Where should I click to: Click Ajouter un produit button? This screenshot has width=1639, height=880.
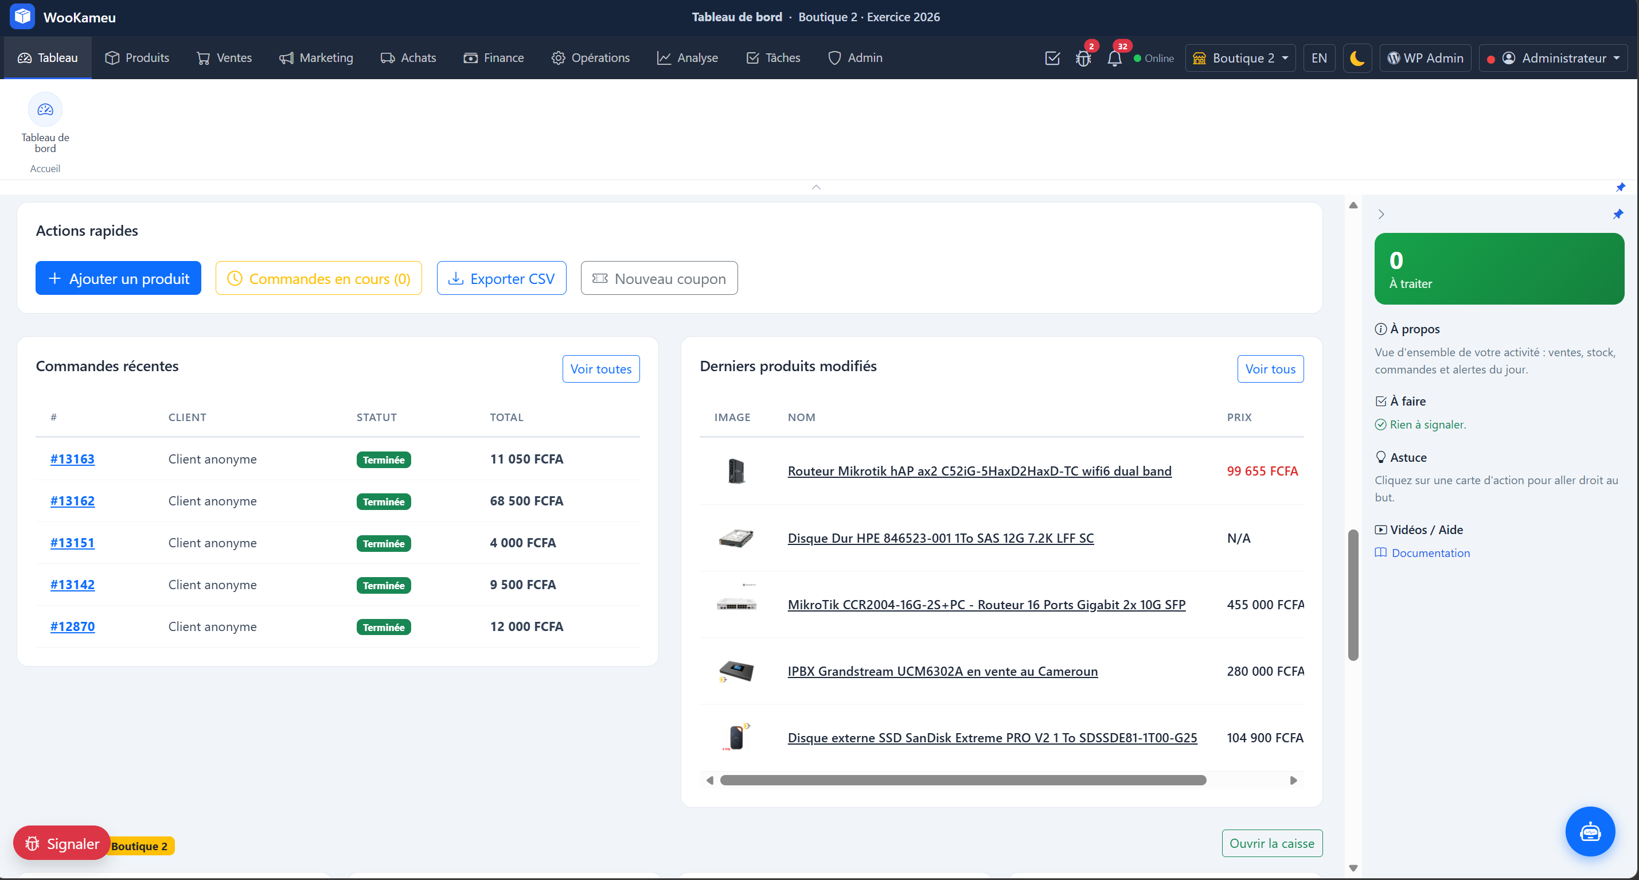[x=118, y=278]
